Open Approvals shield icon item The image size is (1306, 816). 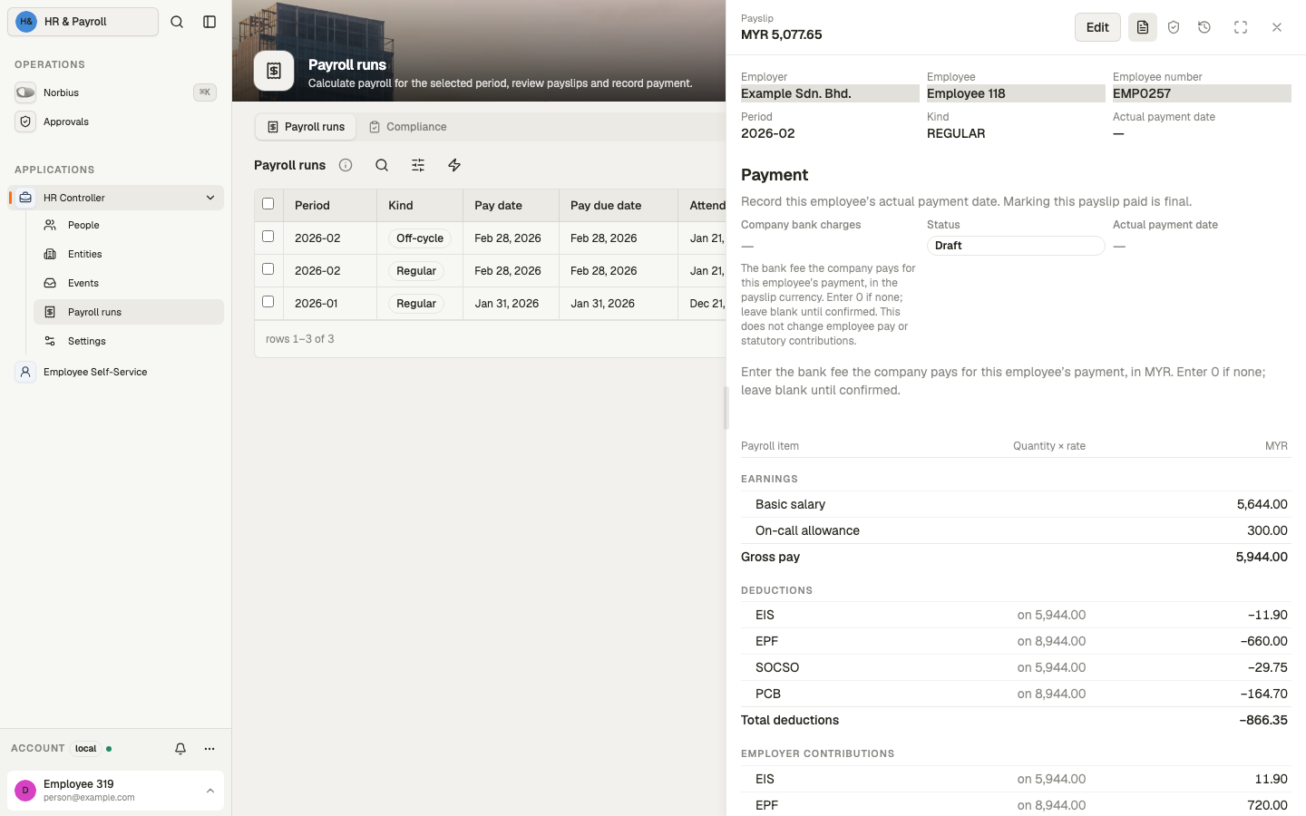tap(115, 121)
